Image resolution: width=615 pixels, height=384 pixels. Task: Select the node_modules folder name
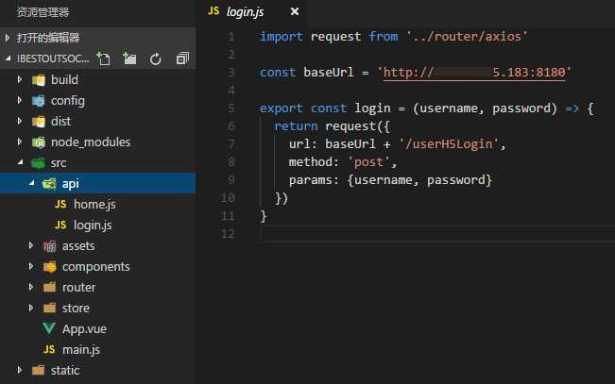pos(91,142)
